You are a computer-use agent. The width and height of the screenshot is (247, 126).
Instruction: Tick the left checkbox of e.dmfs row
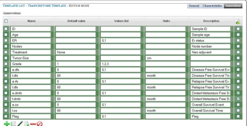pos(6,93)
